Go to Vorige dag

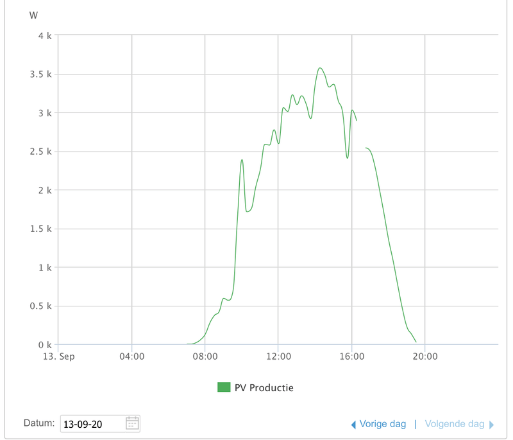click(x=382, y=424)
